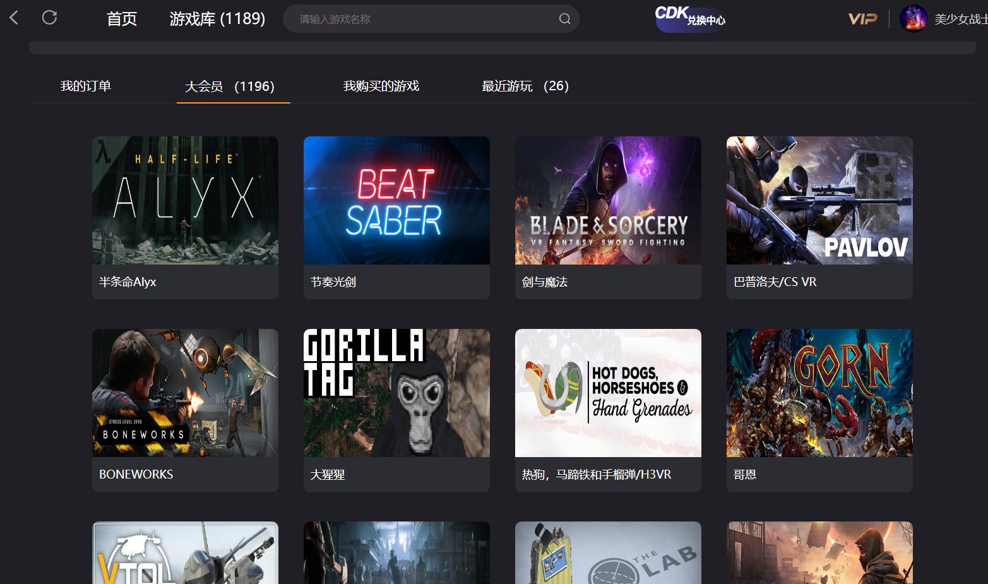Click the Gorilla Tag game cover
Image resolution: width=988 pixels, height=584 pixels.
[x=396, y=393]
